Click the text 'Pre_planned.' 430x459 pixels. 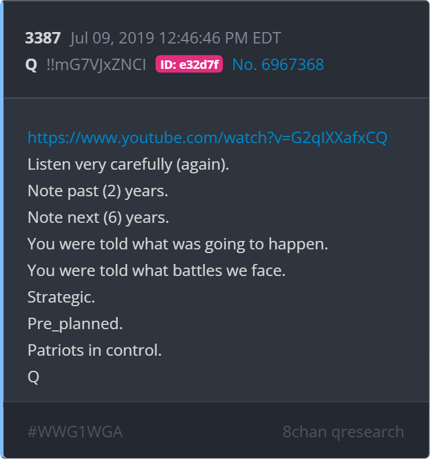[75, 324]
